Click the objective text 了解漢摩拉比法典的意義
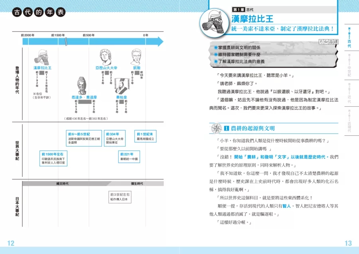359x254 pixels. point(241,61)
